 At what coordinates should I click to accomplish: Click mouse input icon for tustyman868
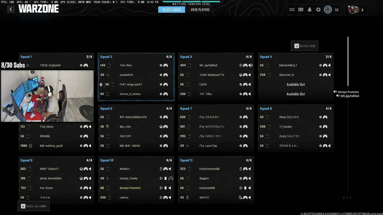click(245, 188)
